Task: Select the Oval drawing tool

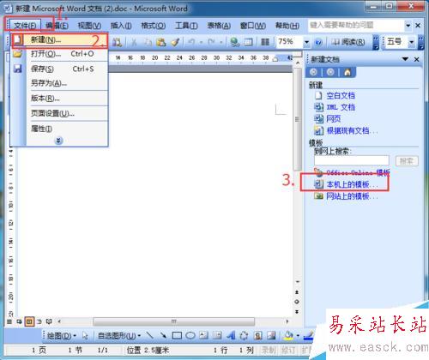Action: pyautogui.click(x=190, y=335)
